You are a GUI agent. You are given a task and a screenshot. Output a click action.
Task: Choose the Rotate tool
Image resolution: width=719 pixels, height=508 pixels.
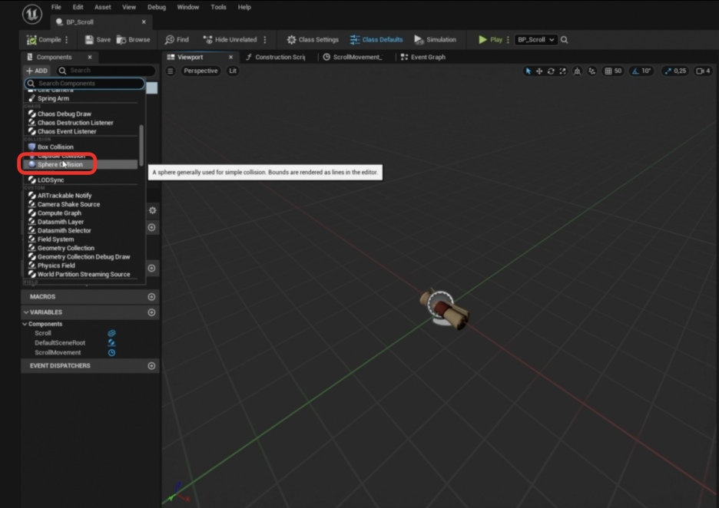(551, 71)
